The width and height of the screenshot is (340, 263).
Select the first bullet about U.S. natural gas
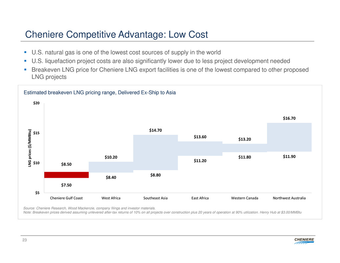(x=126, y=53)
